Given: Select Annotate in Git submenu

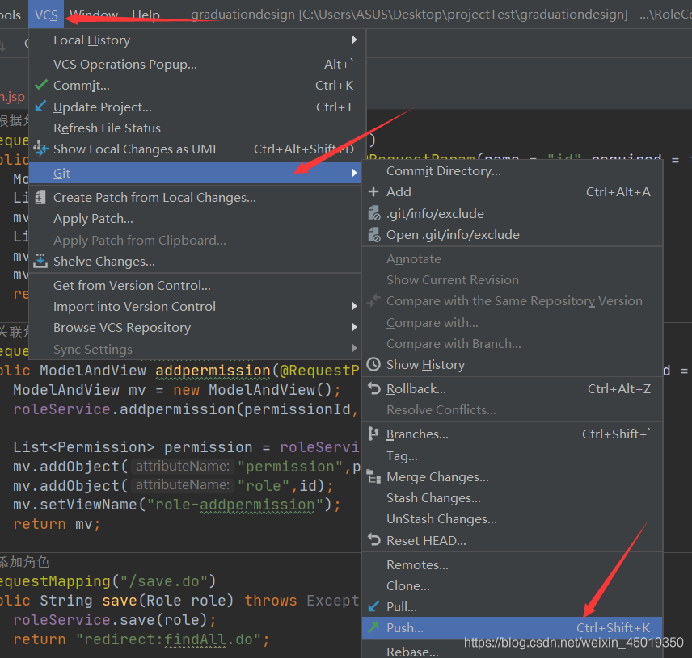Looking at the screenshot, I should pos(513,258).
